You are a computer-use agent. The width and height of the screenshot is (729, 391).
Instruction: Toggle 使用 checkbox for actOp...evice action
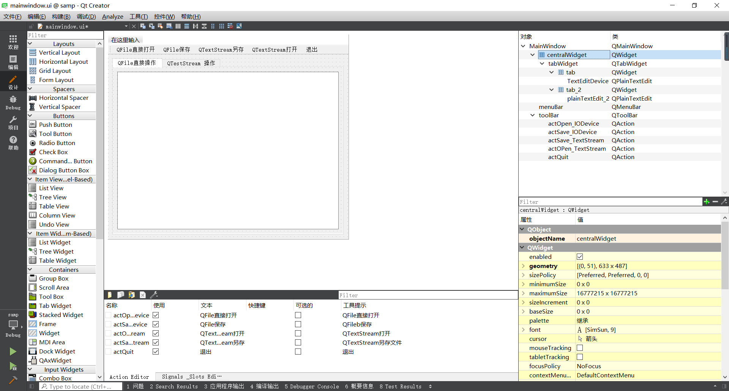[156, 315]
